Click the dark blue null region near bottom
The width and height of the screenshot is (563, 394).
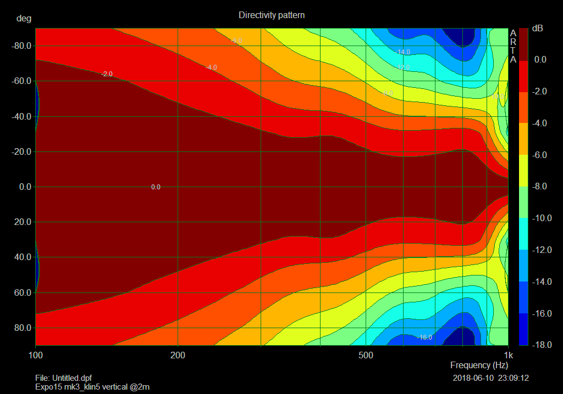[462, 336]
